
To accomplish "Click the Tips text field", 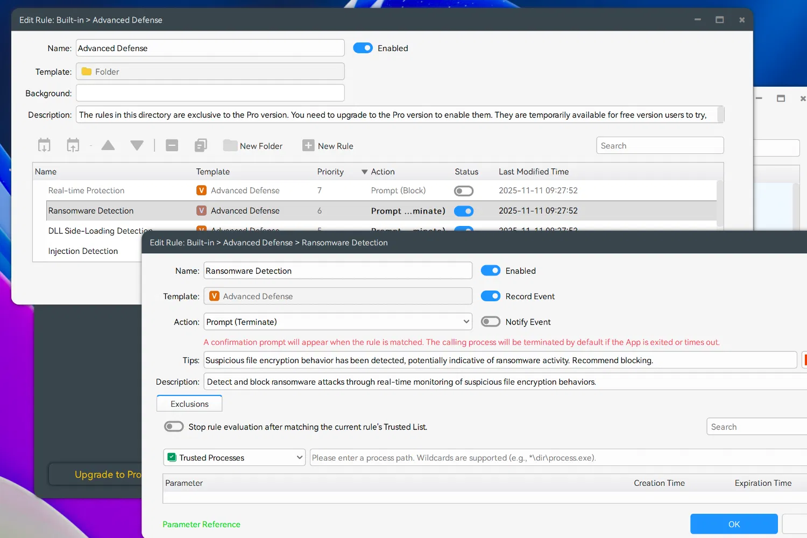I will [x=500, y=360].
